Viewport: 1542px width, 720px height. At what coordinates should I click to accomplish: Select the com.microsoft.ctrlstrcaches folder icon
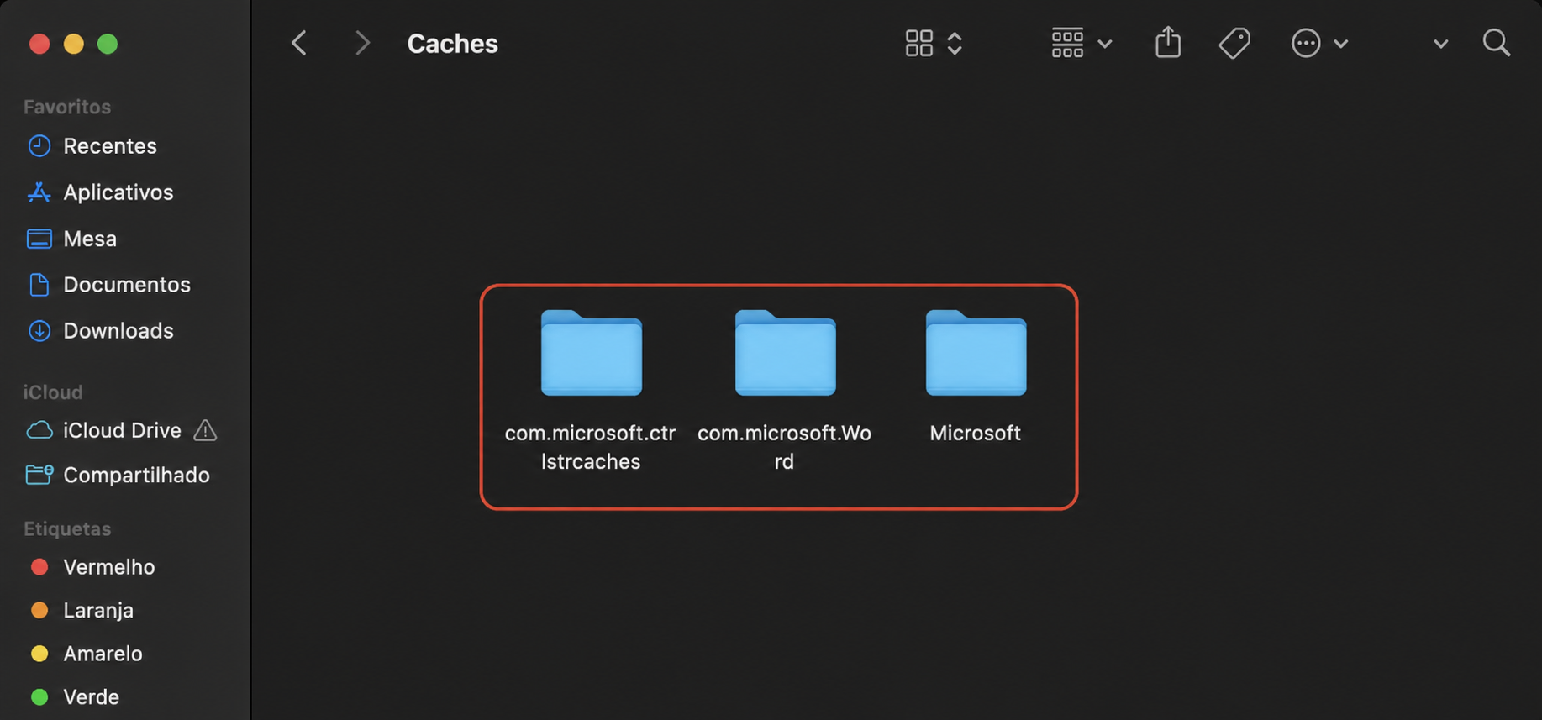592,353
